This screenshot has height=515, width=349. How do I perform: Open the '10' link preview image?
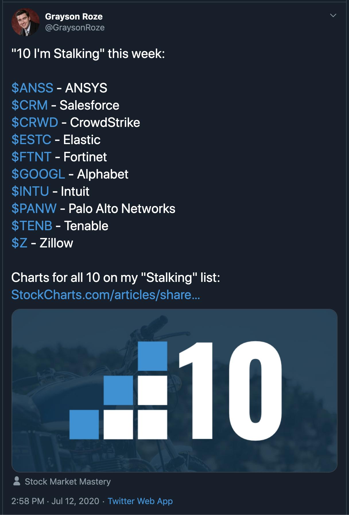tap(174, 390)
